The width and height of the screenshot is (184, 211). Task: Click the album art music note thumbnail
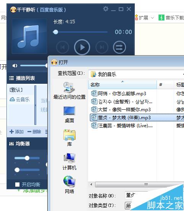[29, 36]
